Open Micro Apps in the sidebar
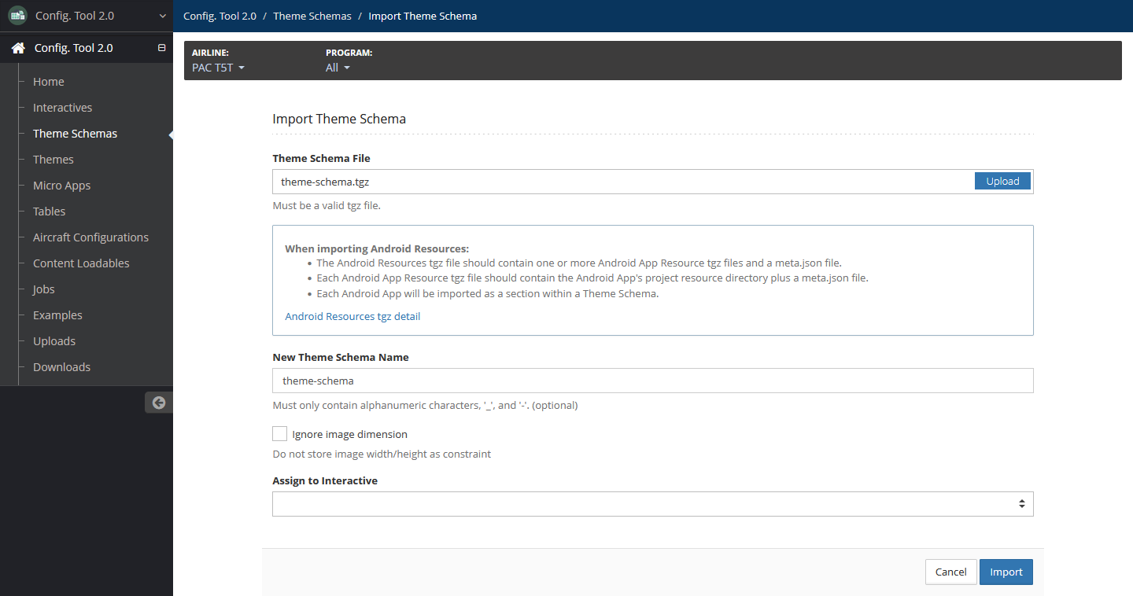Image resolution: width=1133 pixels, height=596 pixels. [61, 186]
